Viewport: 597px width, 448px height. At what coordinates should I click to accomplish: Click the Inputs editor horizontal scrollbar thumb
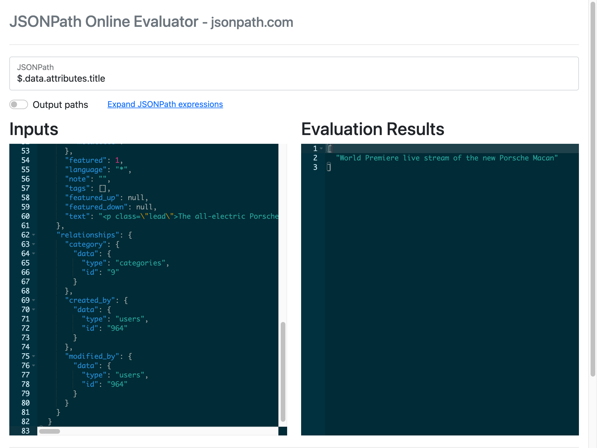click(50, 431)
